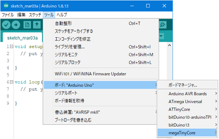Switch to the sketch_mar03a tab
The image size is (219, 139).
22,38
